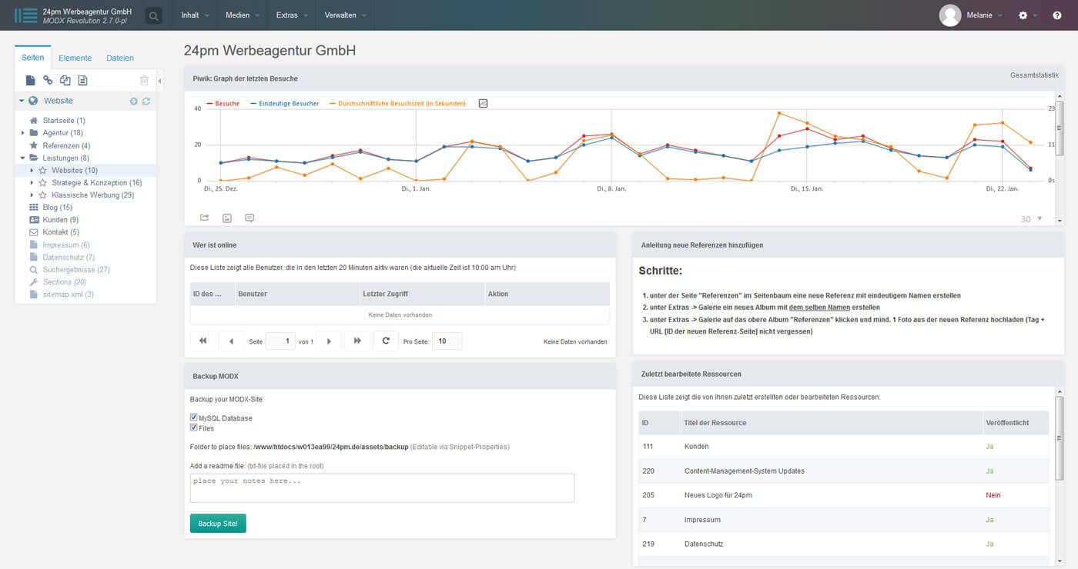The width and height of the screenshot is (1078, 569).
Task: Create a new symlink icon
Action: 65,80
